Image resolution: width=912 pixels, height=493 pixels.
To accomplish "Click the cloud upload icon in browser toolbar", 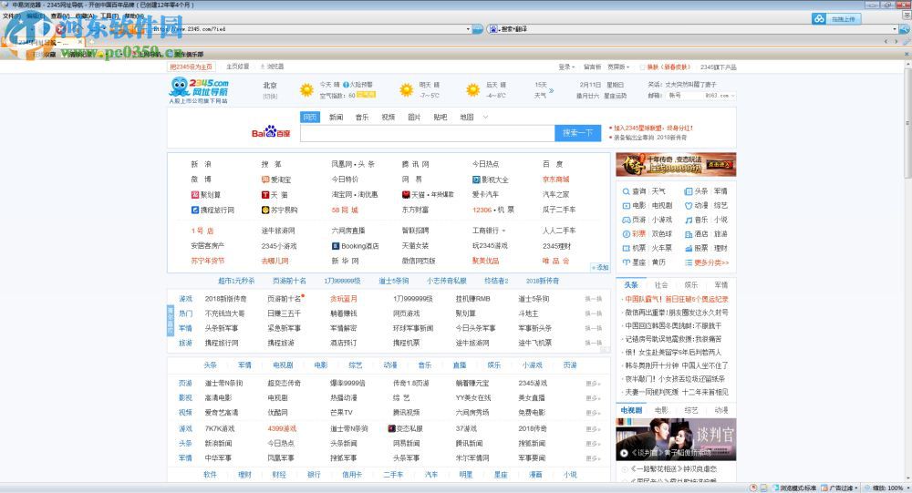I will (819, 18).
